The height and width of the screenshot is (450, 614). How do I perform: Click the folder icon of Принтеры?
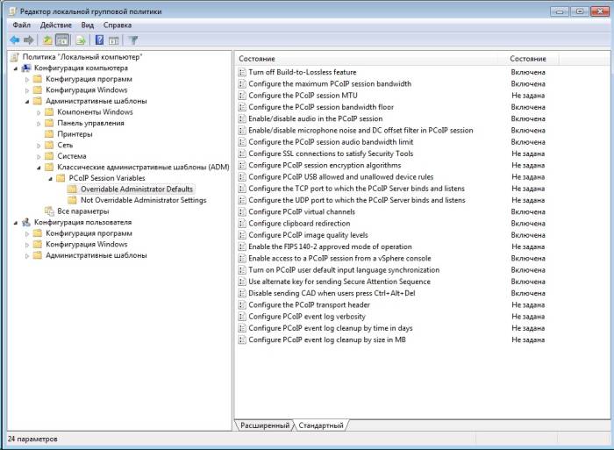49,134
